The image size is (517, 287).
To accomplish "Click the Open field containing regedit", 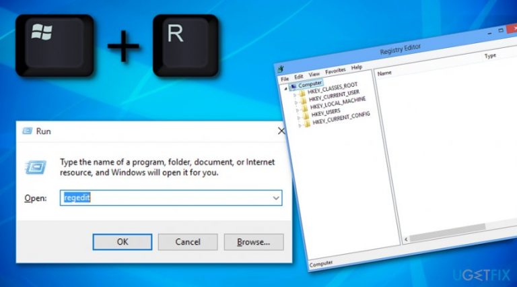I will coord(171,198).
